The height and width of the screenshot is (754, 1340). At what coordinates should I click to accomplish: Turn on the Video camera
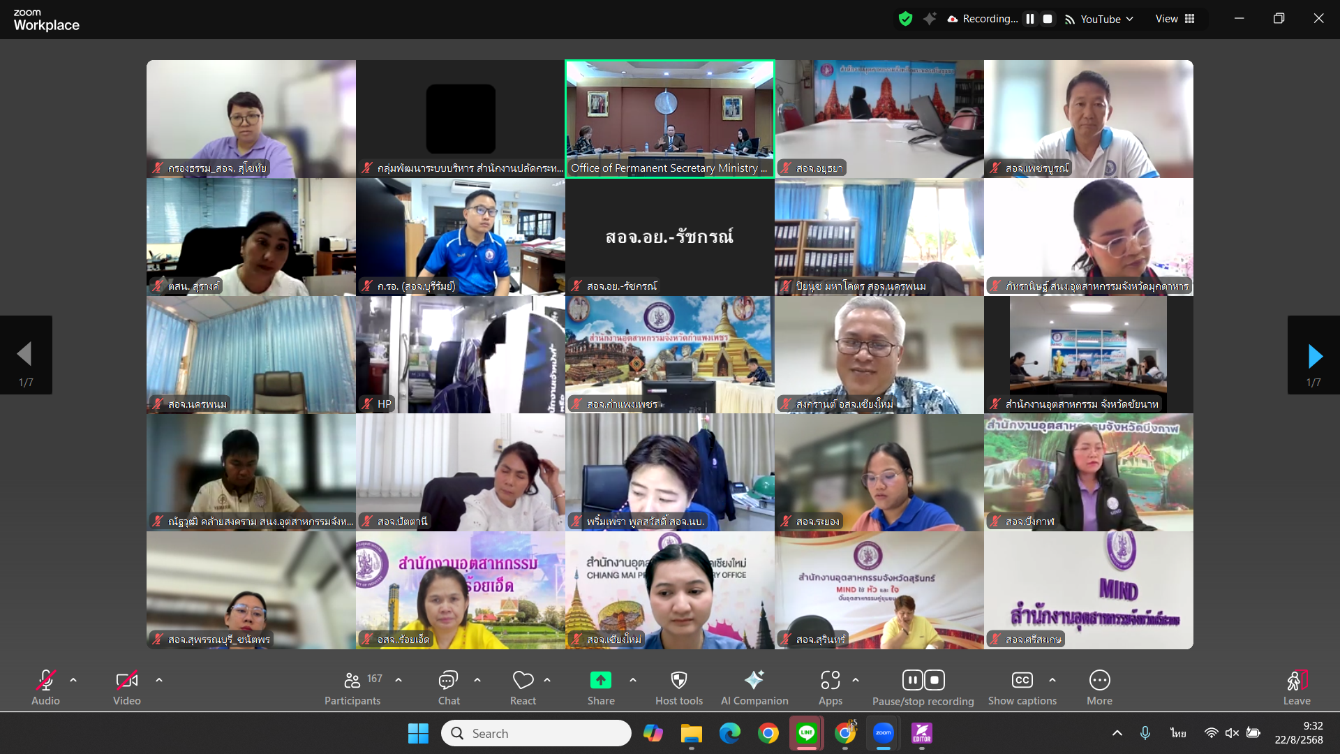tap(126, 680)
